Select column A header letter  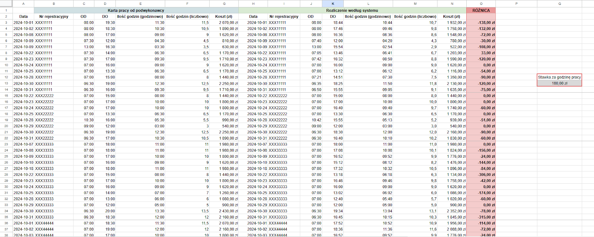click(23, 4)
